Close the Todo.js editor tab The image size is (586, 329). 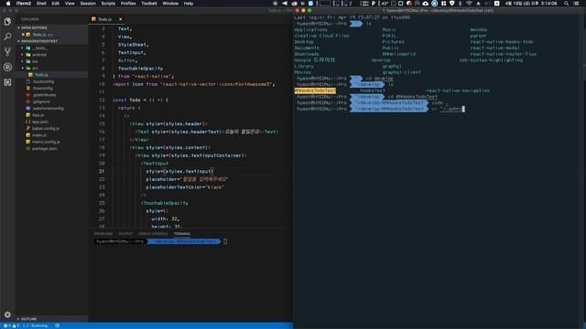coord(120,19)
